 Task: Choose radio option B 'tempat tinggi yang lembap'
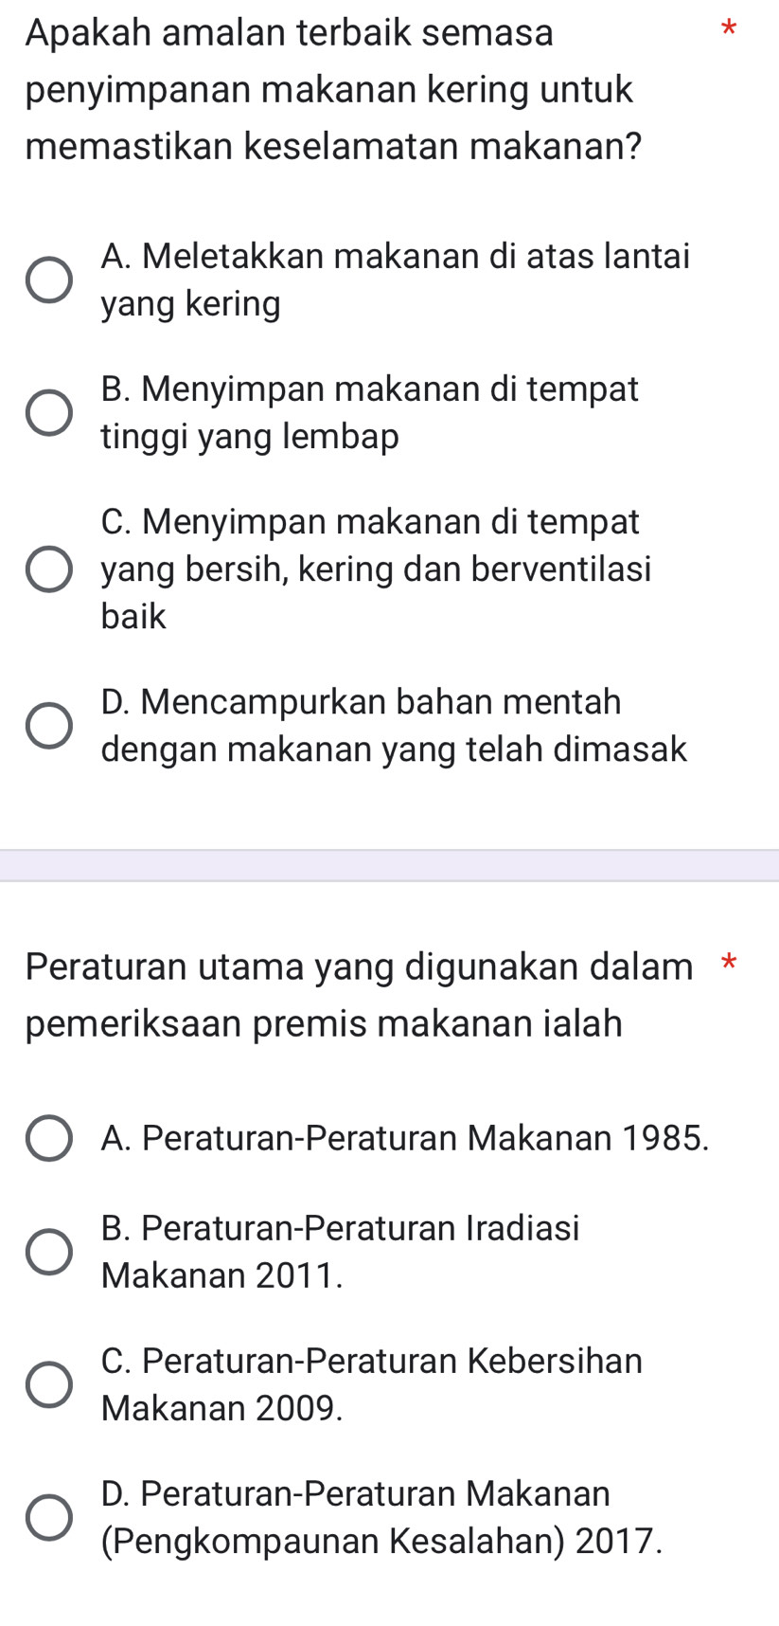pyautogui.click(x=47, y=413)
